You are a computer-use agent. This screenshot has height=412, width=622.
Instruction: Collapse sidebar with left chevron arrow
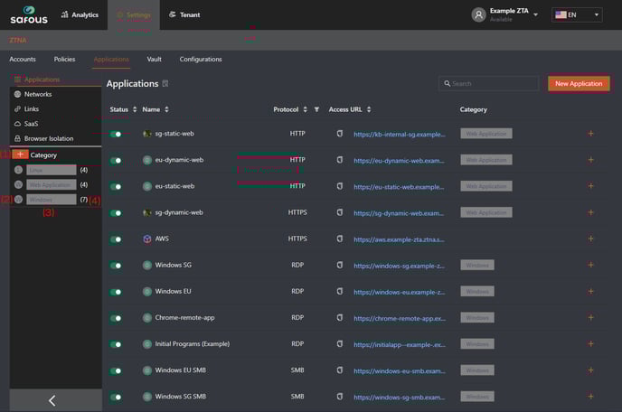click(52, 400)
